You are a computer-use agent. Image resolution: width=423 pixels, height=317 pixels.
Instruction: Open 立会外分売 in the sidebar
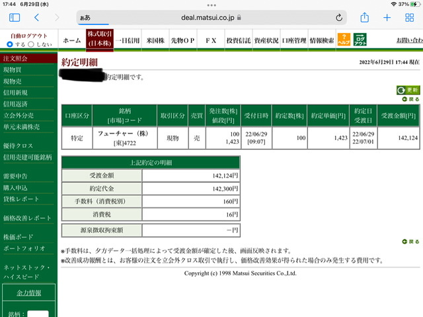(19, 116)
